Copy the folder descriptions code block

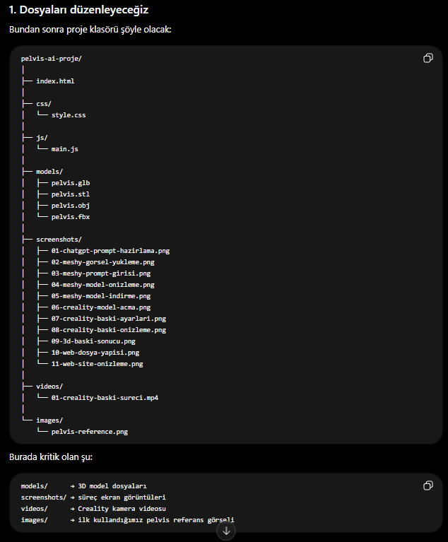(x=428, y=485)
